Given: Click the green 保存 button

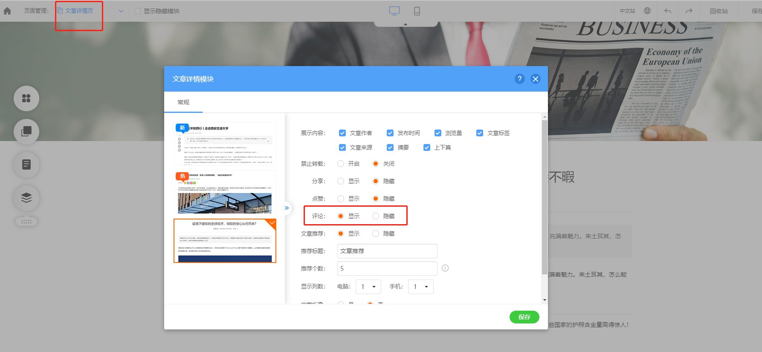Looking at the screenshot, I should [524, 317].
